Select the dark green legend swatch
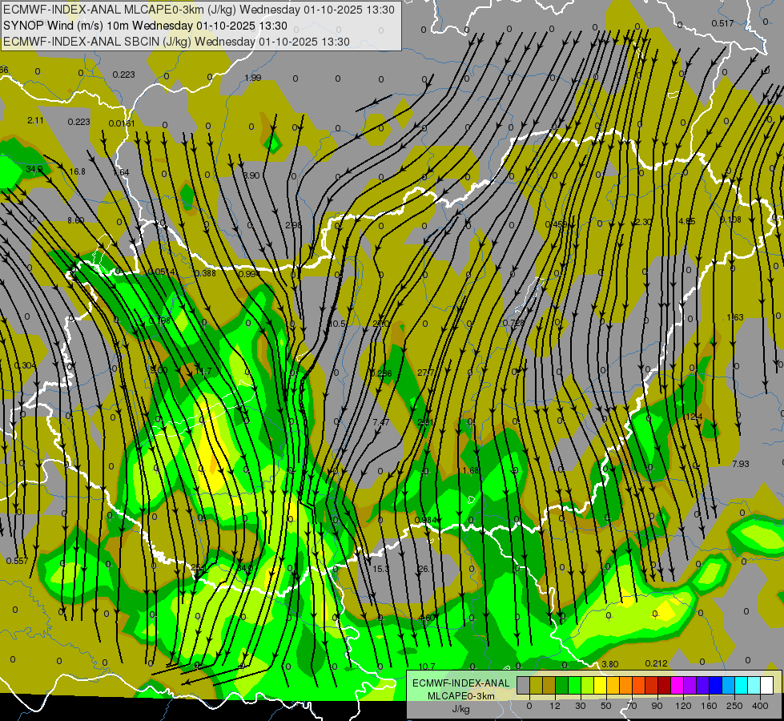784x721 pixels. (562, 685)
